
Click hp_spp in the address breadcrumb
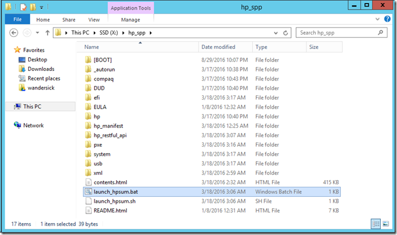pos(137,33)
